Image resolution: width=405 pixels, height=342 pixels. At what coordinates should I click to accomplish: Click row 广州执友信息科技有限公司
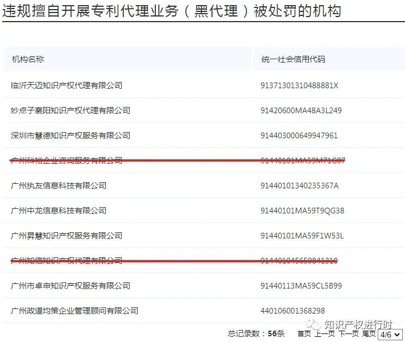point(204,186)
